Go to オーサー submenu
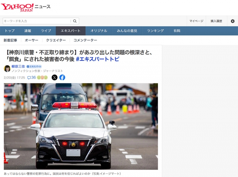This screenshot has height=177, width=238. coord(31,40)
